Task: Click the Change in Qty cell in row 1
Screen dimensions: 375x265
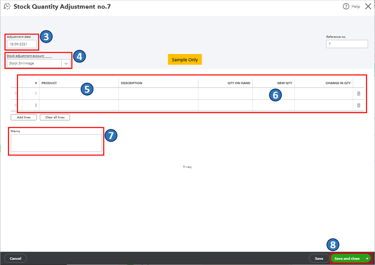Action: tap(324, 94)
